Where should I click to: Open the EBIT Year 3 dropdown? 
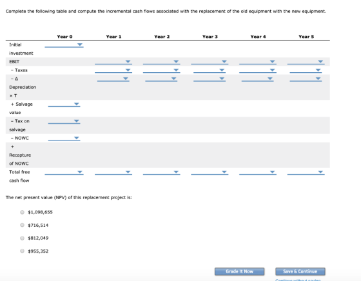(210, 62)
